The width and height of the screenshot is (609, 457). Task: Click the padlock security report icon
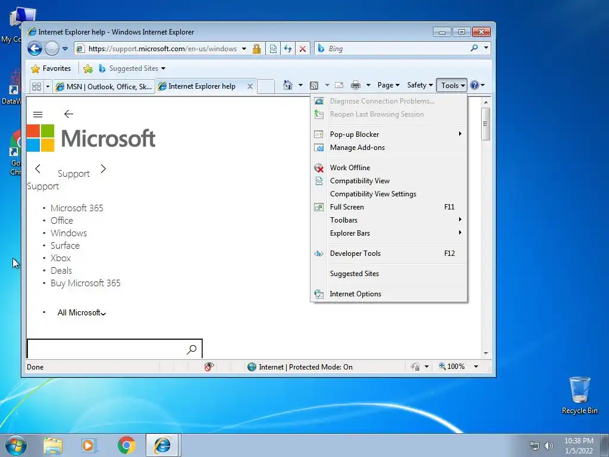(x=256, y=49)
